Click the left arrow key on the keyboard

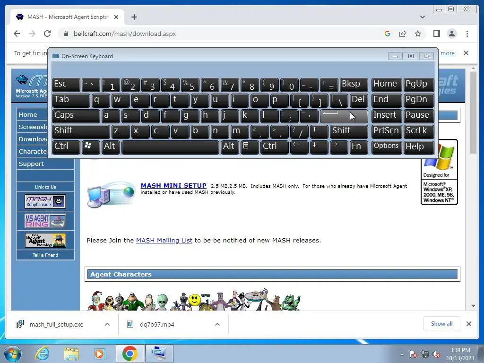coord(299,147)
